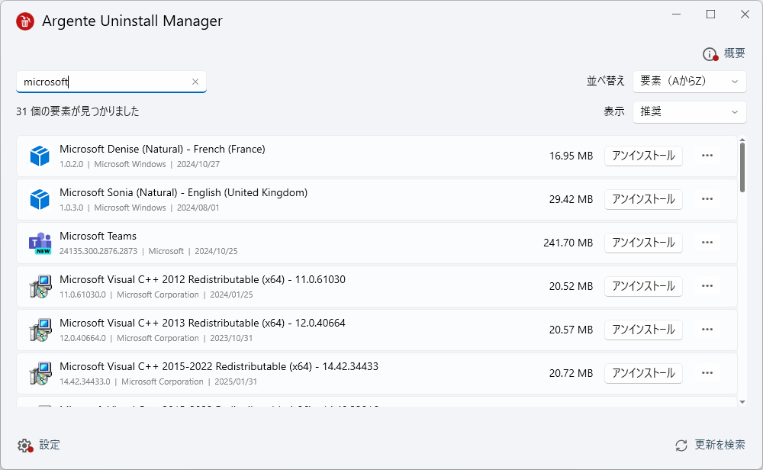Click the 31 個の要素が見つかりました result count
The image size is (763, 470).
tap(77, 111)
